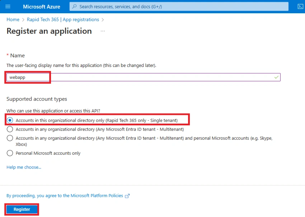Click the user-facing display name description text
Viewport: 305px width, 217px height.
click(x=81, y=66)
